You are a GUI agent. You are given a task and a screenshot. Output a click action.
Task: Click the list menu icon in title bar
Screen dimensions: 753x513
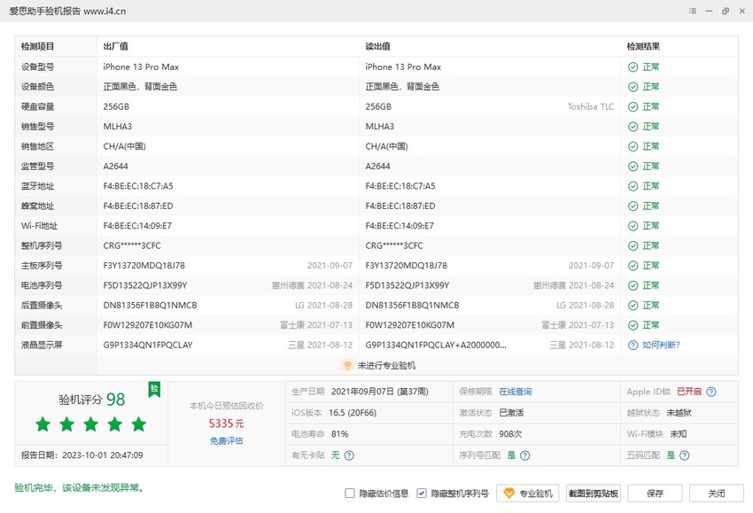(693, 11)
